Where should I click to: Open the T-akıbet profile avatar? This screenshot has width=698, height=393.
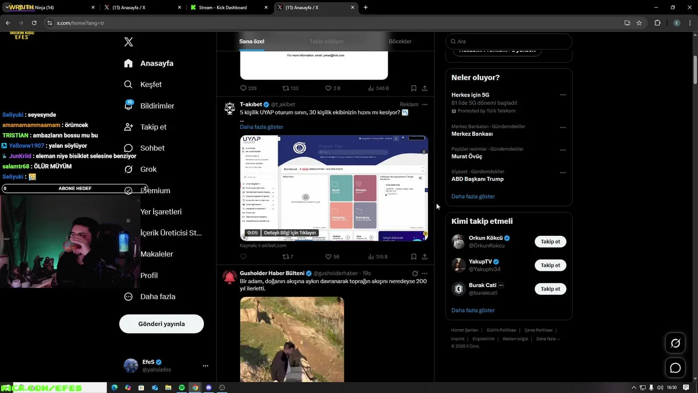tap(230, 108)
